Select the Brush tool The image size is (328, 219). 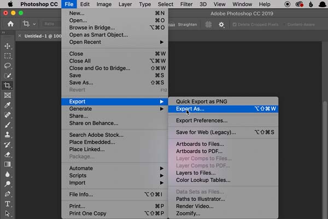[8, 125]
